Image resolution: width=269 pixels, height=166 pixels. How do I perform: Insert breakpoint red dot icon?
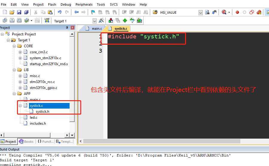click(237, 12)
